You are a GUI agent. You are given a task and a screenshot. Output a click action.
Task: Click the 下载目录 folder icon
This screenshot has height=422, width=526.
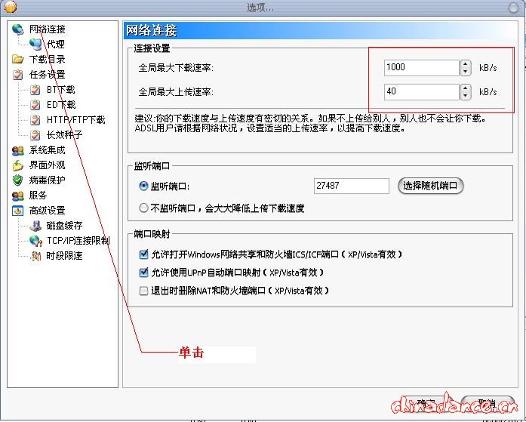pyautogui.click(x=17, y=60)
